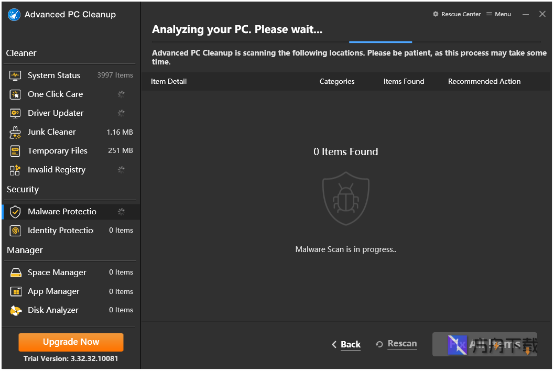This screenshot has width=554, height=371.
Task: Click the Malware Scan is in progress text
Action: 346,249
